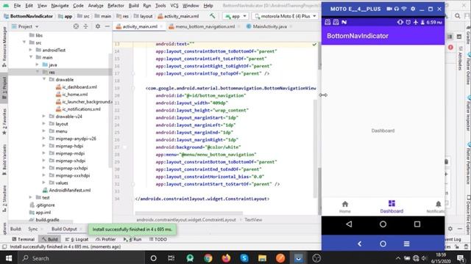The image size is (471, 264).
Task: Select the Build Output tab
Action: pyautogui.click(x=64, y=229)
